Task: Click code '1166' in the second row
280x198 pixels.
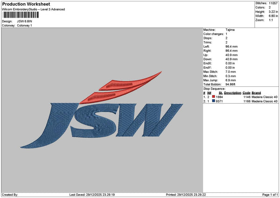Action: pyautogui.click(x=247, y=101)
